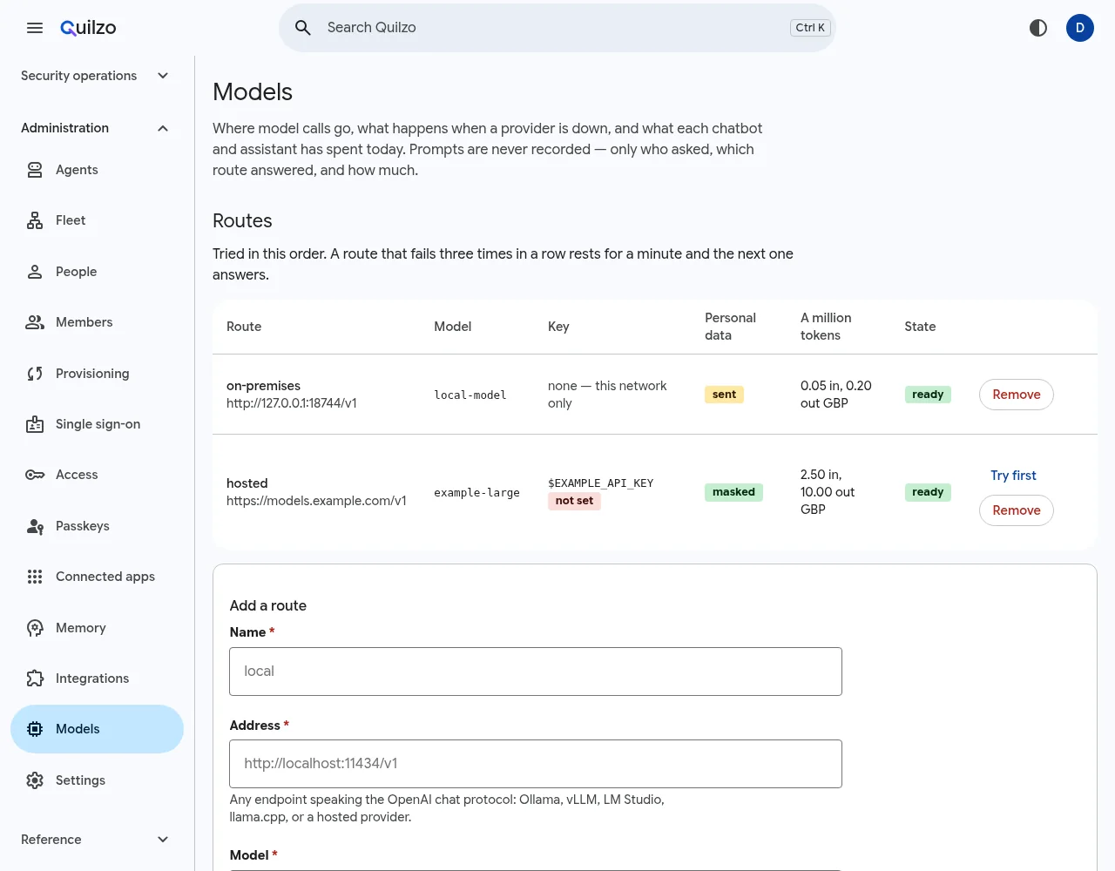The image size is (1115, 871).
Task: Click the Access key icon
Action: coord(35,475)
